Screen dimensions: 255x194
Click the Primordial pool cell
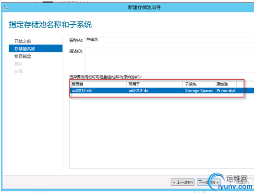226,91
